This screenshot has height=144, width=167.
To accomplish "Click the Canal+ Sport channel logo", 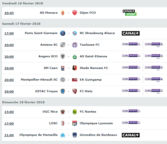I will [x=130, y=13].
